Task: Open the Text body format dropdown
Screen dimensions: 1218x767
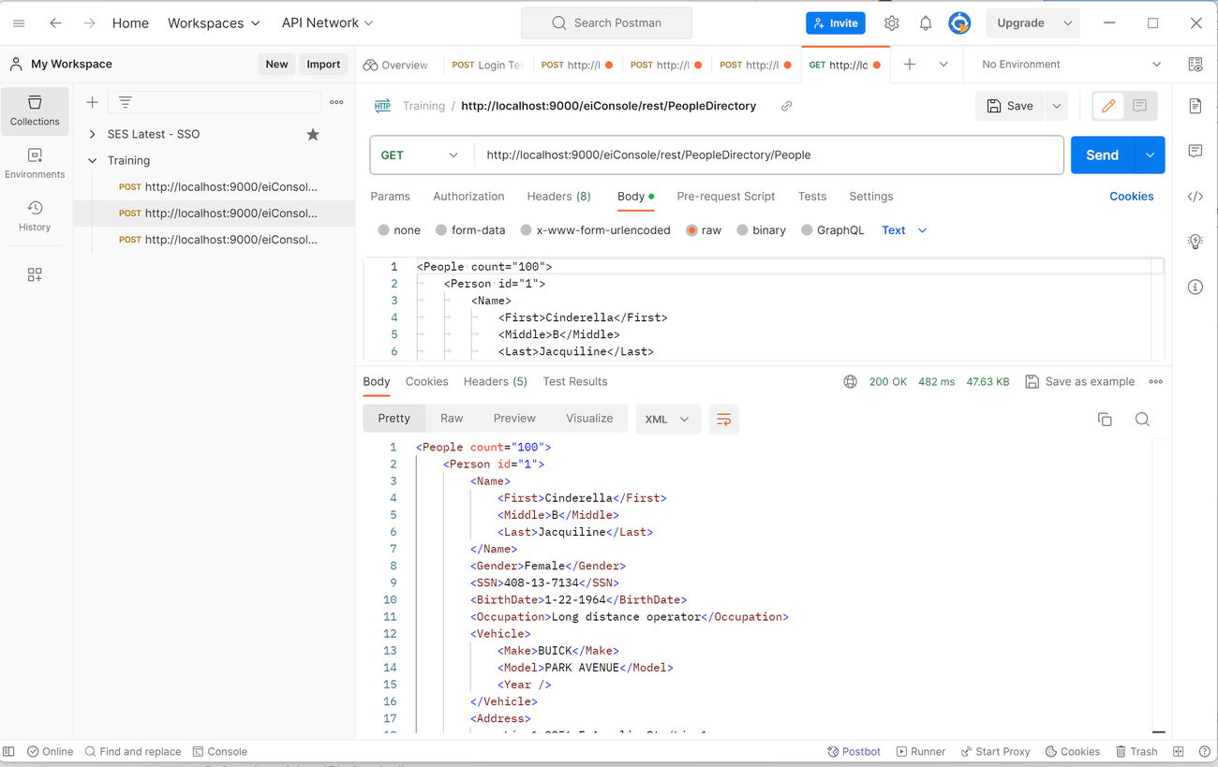Action: pos(904,230)
